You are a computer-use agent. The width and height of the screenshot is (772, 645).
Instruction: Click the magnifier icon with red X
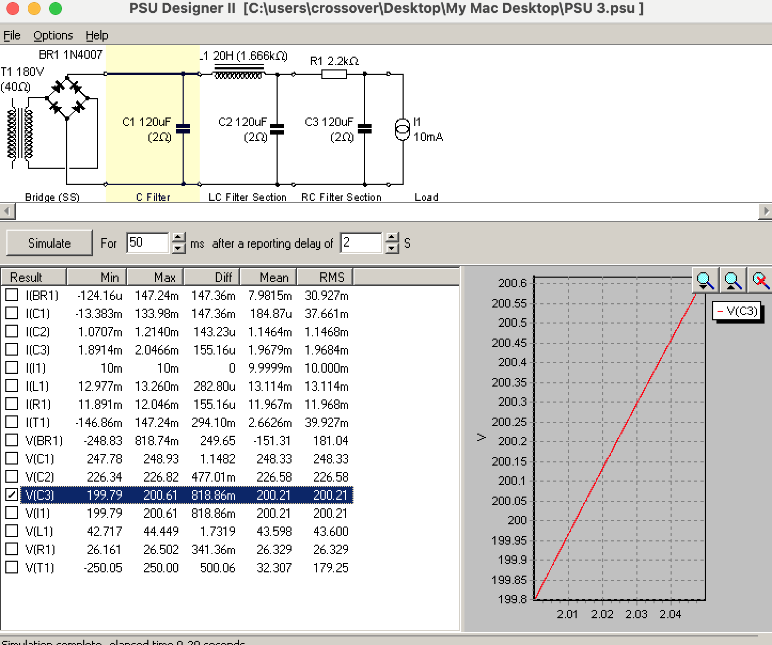(x=760, y=280)
